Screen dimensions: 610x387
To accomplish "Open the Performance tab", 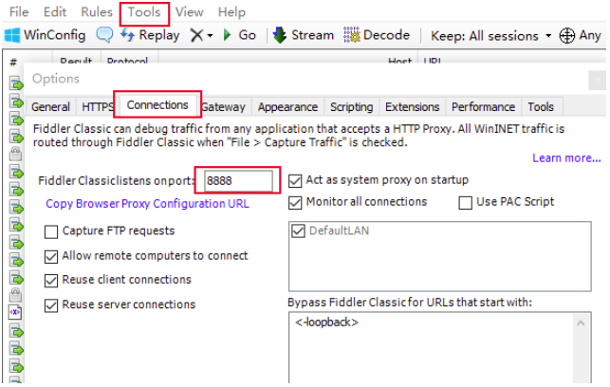I will click(483, 106).
